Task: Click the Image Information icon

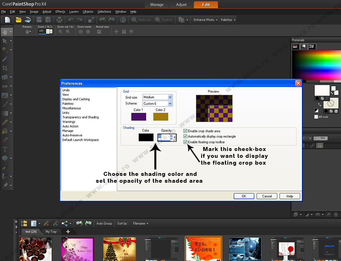Action: (123, 20)
